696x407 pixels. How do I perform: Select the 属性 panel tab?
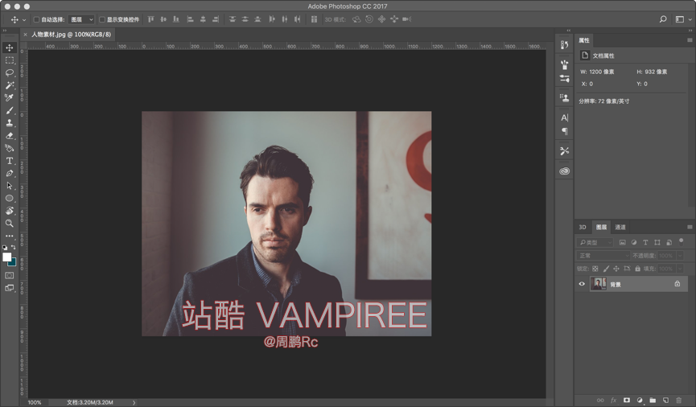point(583,40)
